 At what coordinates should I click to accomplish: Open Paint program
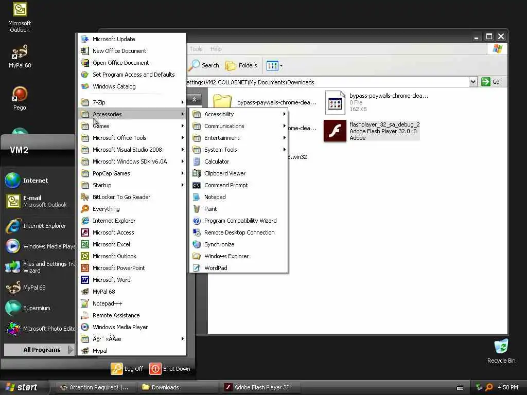click(x=239, y=209)
